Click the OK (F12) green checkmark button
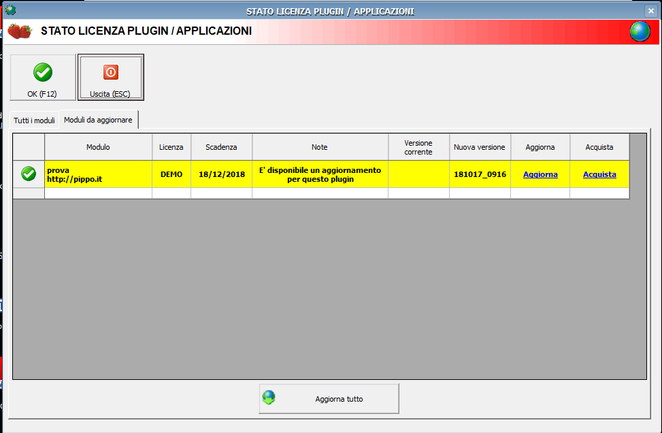 click(43, 78)
